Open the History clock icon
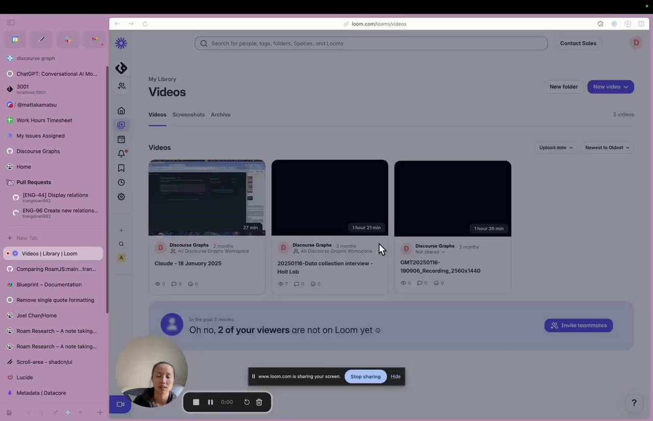Image resolution: width=653 pixels, height=421 pixels. (121, 182)
